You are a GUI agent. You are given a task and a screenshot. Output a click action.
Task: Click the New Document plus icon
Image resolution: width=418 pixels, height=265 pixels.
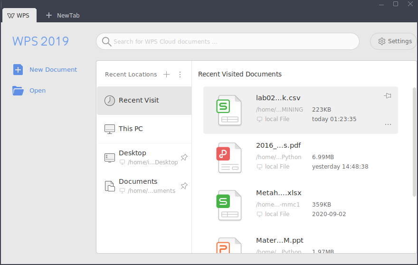18,70
